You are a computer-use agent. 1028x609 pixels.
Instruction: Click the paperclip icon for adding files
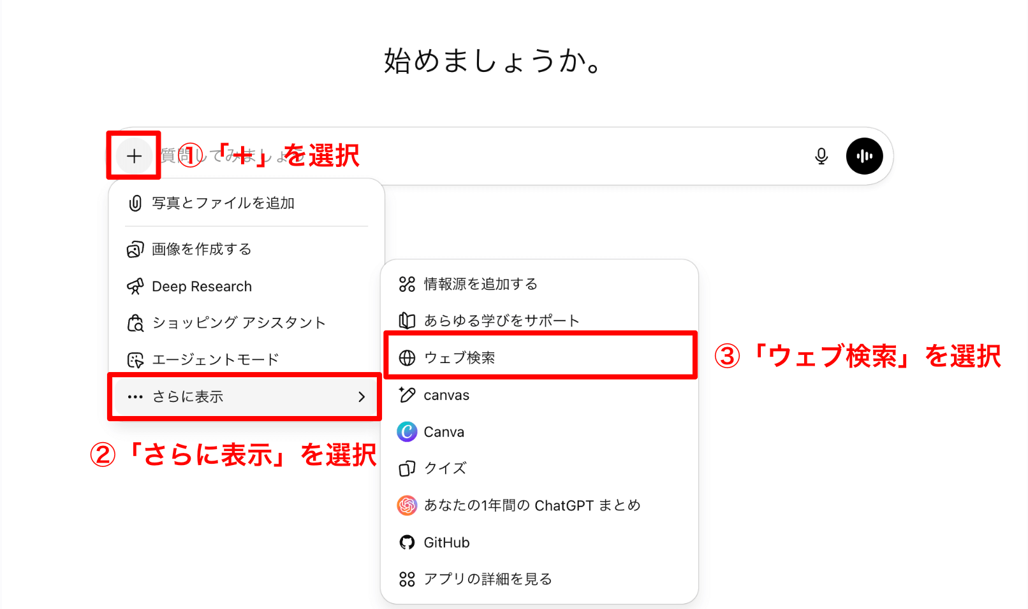coord(135,203)
